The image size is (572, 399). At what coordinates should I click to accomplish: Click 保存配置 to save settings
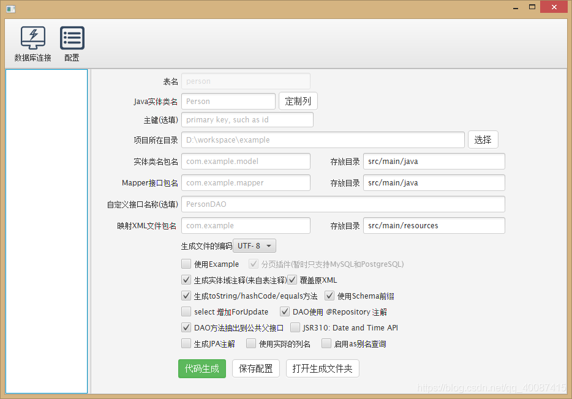point(255,368)
